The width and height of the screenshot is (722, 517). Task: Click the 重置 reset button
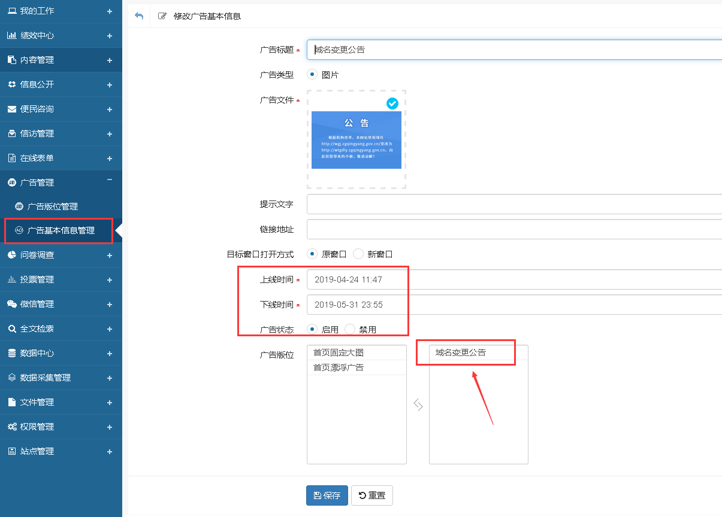(x=371, y=495)
